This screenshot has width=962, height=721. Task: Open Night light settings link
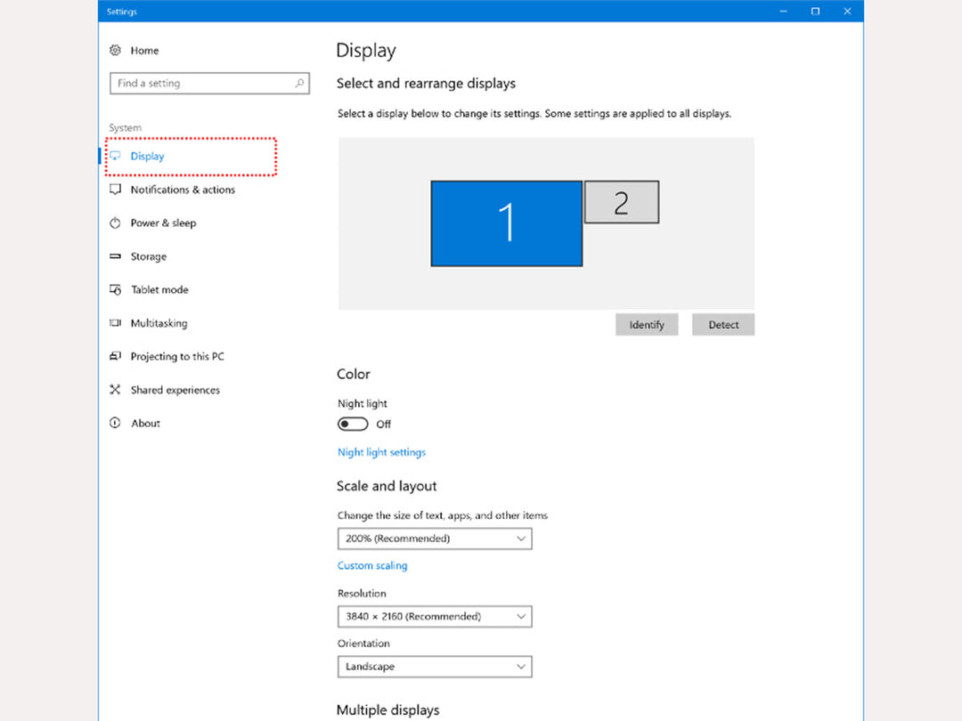[x=381, y=452]
